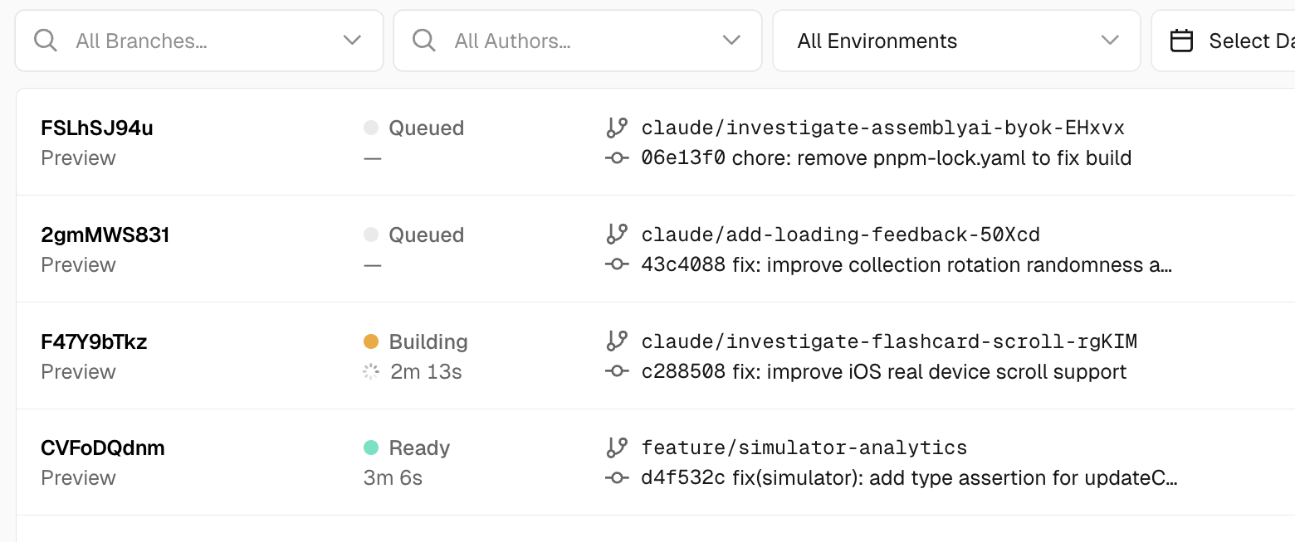
Task: Click the calendar icon beside Select Date
Action: [x=1181, y=41]
